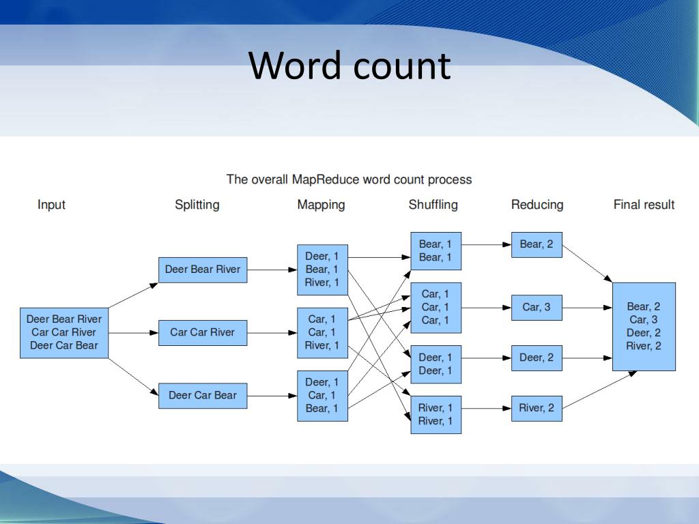This screenshot has width=699, height=524.
Task: Select mapping box 'Deer, 1 Bear, 1 River, 1'
Action: pos(322,270)
